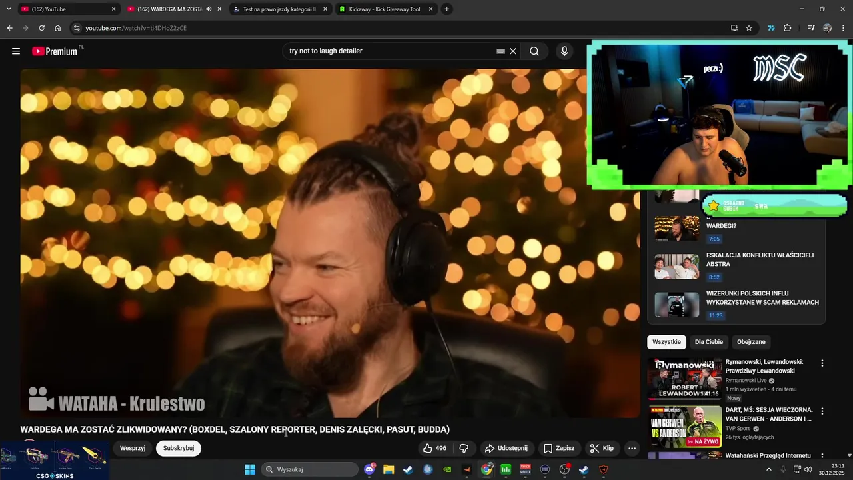Open File Explorer from the taskbar
Image resolution: width=853 pixels, height=480 pixels.
point(389,469)
